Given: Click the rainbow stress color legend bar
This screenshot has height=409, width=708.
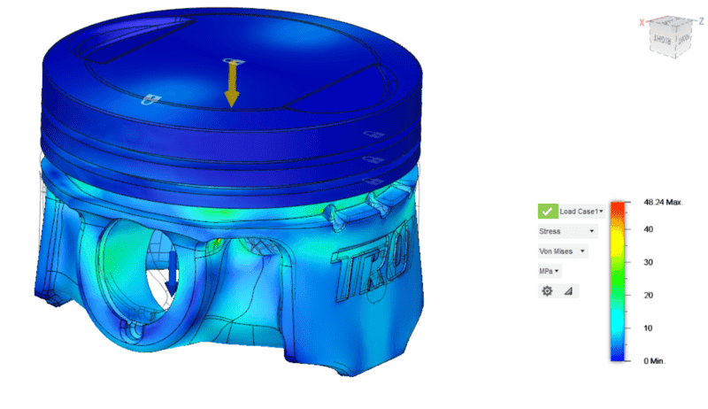Looking at the screenshot, I should (617, 282).
